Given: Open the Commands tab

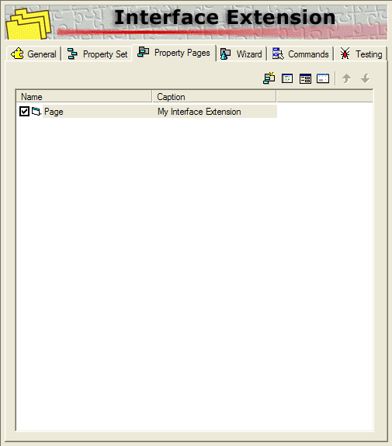Looking at the screenshot, I should tap(300, 54).
